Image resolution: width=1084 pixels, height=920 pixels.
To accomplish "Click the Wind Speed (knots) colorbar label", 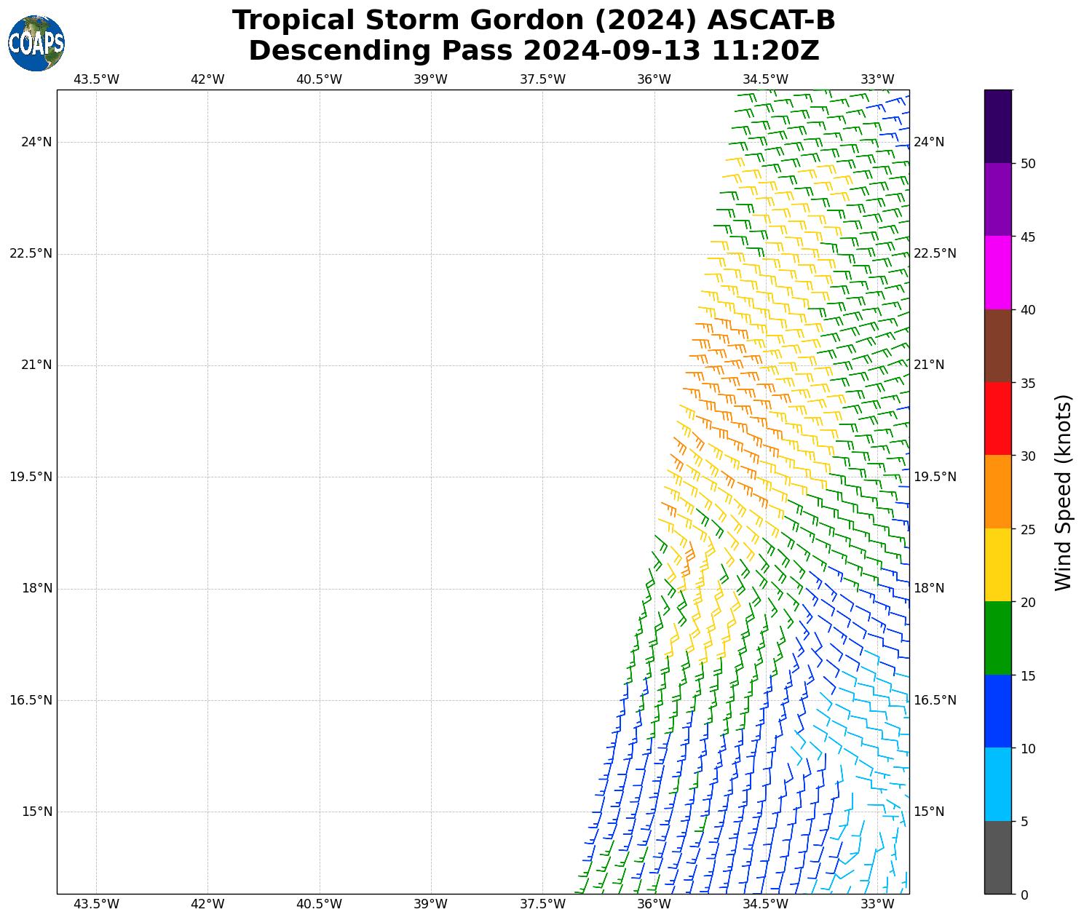I will [x=1063, y=492].
